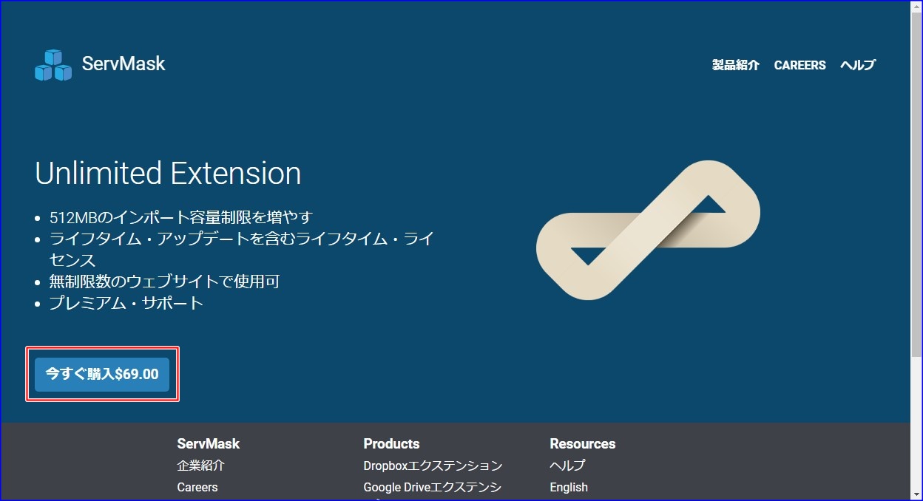Click the プレミアム・サポート bullet text
Viewport: 923px width, 501px height.
[x=126, y=303]
